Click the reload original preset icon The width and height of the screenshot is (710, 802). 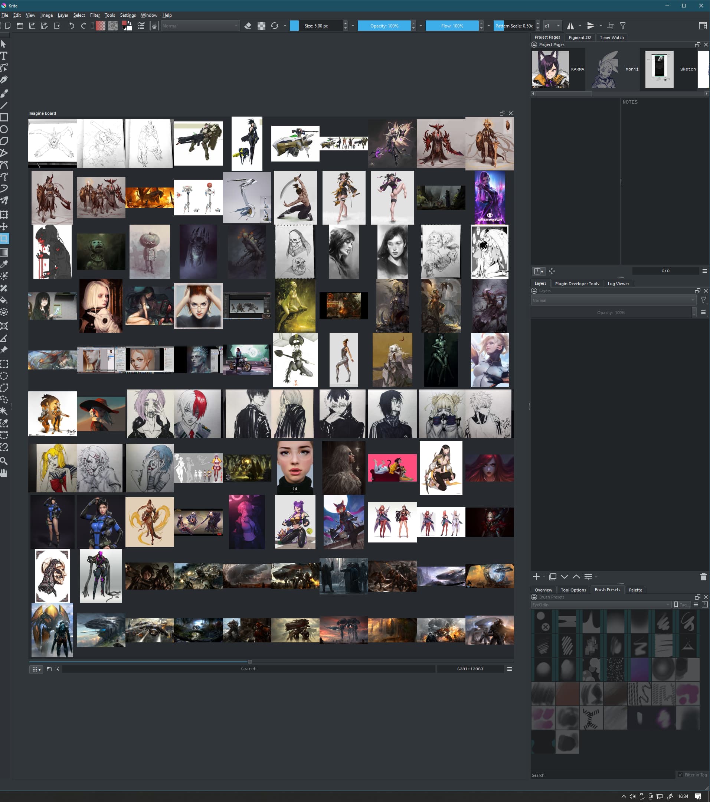[275, 26]
